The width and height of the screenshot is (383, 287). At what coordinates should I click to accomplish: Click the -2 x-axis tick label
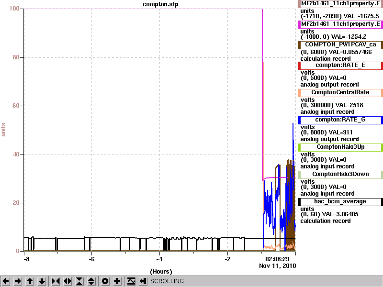[x=227, y=259]
